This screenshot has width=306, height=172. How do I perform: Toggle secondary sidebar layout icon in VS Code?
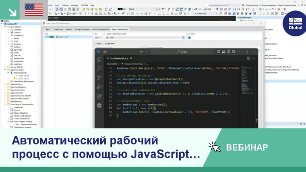pos(229,51)
